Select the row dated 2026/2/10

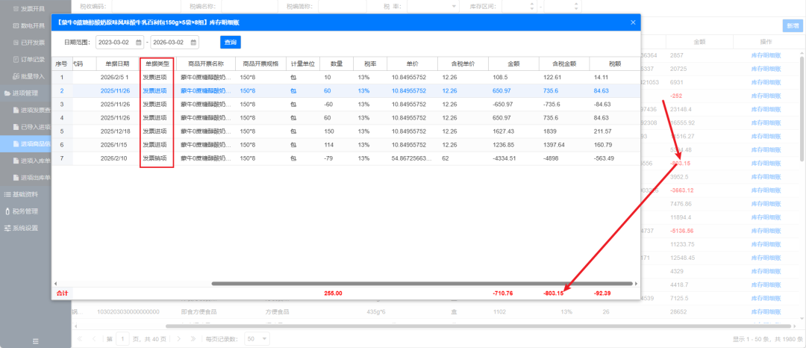[346, 158]
